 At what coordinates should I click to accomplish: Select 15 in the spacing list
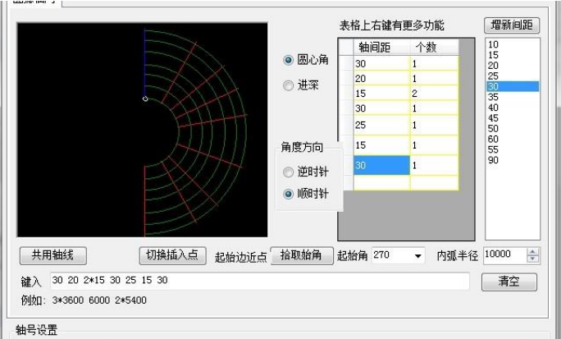click(x=513, y=55)
